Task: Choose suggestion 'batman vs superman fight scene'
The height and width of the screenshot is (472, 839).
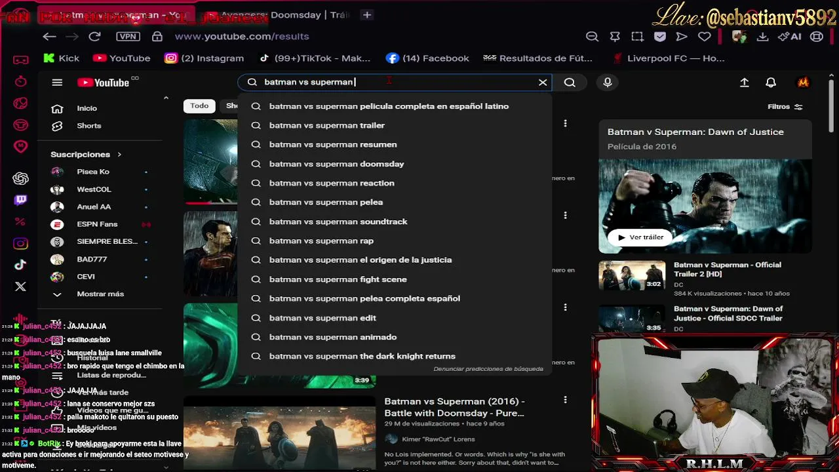Action: click(395, 279)
